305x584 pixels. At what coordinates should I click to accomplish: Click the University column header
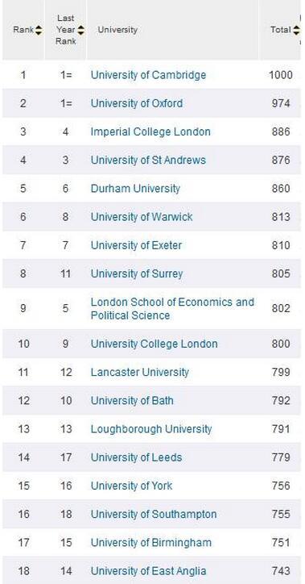point(117,30)
